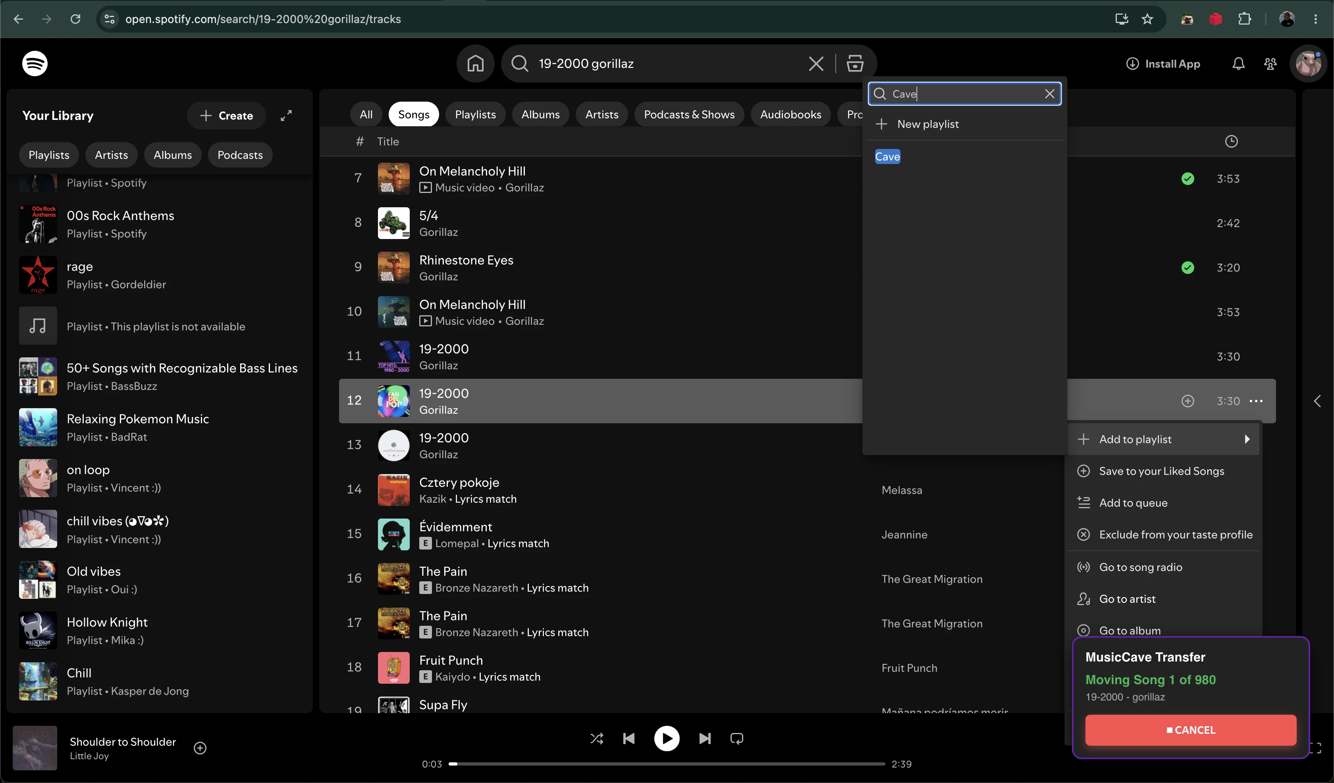Open the 50+ Songs with Recognizable Bass Lines playlist
The width and height of the screenshot is (1334, 783).
tap(159, 376)
